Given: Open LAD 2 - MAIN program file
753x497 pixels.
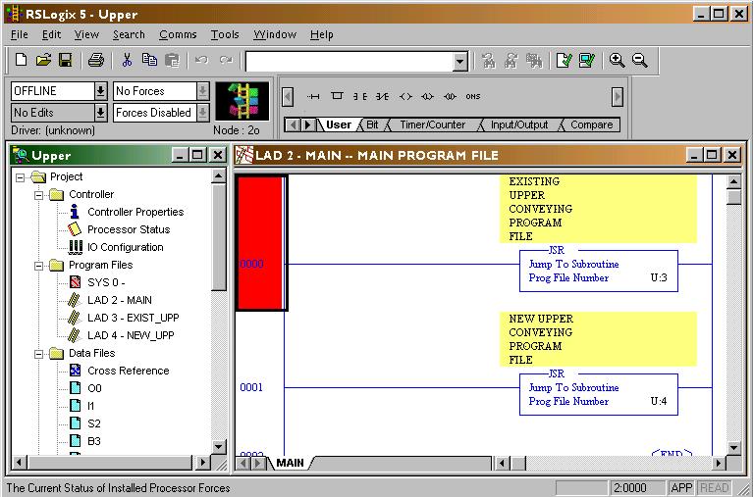Looking at the screenshot, I should 120,300.
